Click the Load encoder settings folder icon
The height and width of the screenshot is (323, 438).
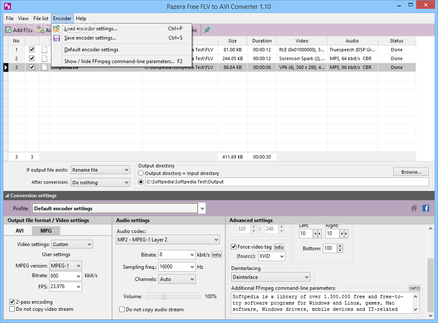click(x=57, y=29)
